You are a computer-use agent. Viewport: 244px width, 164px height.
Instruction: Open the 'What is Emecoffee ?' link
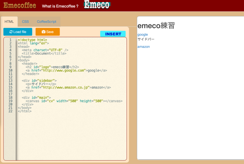[60, 6]
